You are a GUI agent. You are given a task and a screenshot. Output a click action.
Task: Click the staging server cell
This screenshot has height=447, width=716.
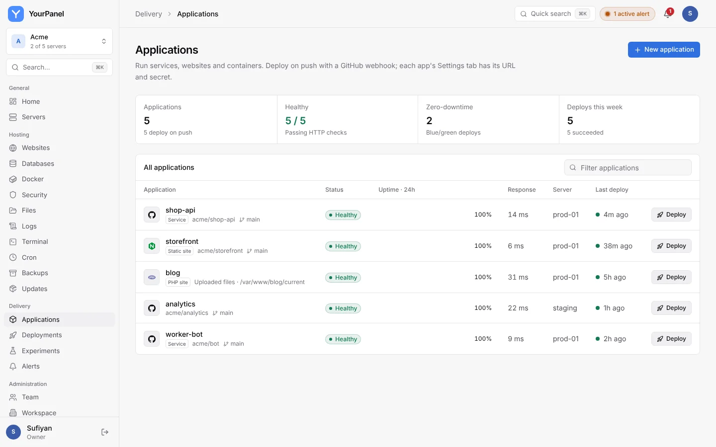565,308
